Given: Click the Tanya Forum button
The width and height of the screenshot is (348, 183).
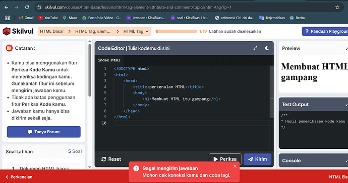Looking at the screenshot, I should point(44,132).
